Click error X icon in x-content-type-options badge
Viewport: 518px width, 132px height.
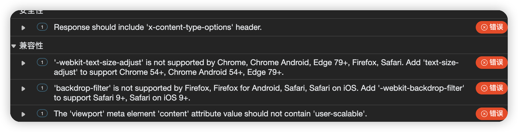click(484, 27)
